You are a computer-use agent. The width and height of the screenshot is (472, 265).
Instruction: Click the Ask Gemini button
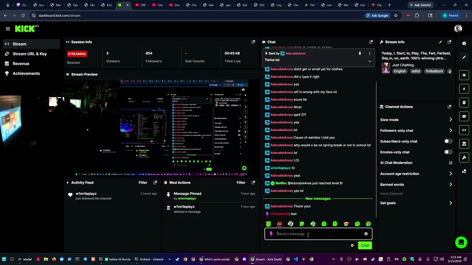coord(420,5)
